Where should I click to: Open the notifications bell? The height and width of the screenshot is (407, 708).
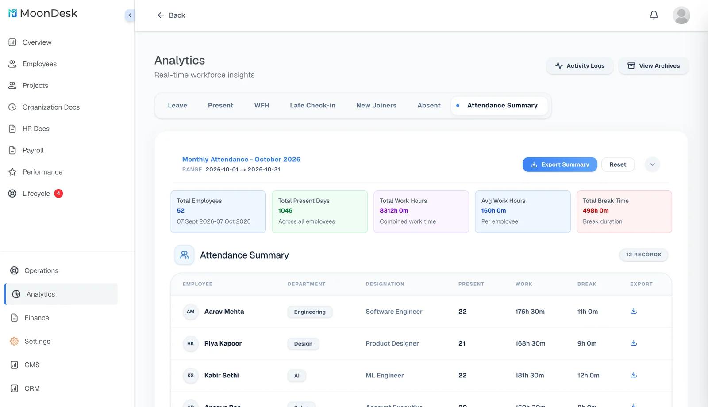click(654, 15)
